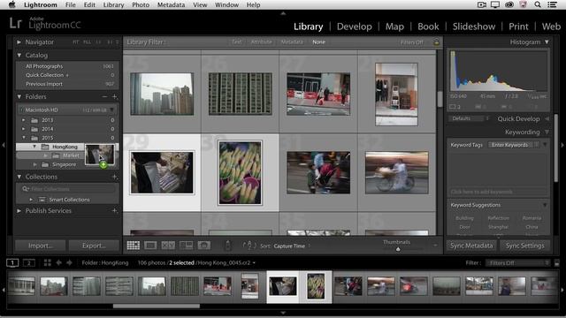Click the filmstrip horizontal scrollbar
This screenshot has height=318, width=566.
click(x=157, y=307)
